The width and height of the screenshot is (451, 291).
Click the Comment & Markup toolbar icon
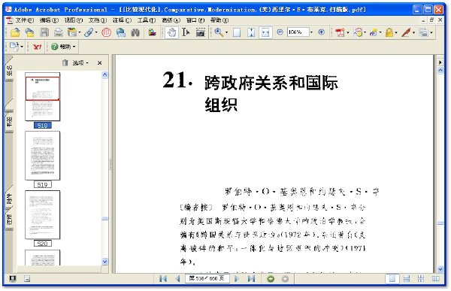point(358,32)
